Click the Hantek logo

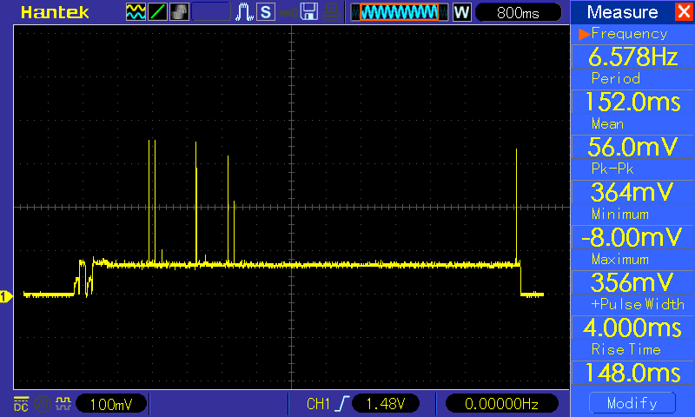point(55,12)
